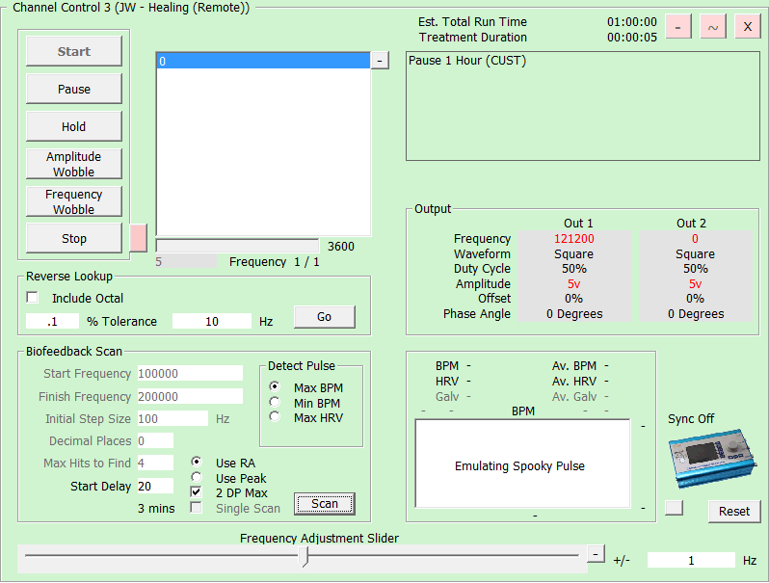
Task: Choose the Use Peak option
Action: tap(198, 478)
